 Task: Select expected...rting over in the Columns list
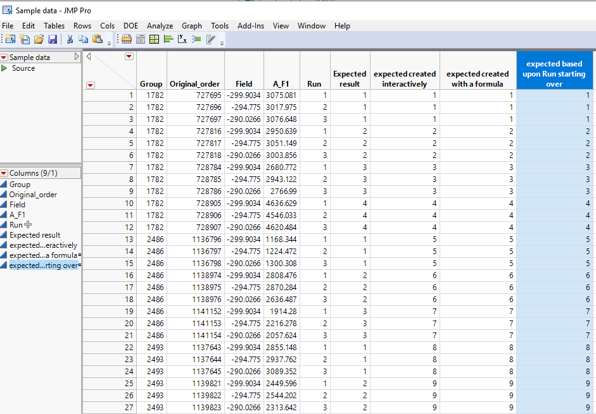point(44,265)
